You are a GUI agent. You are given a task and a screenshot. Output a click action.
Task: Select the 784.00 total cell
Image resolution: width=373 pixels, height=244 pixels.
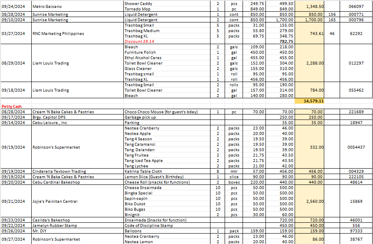[x=309, y=90]
